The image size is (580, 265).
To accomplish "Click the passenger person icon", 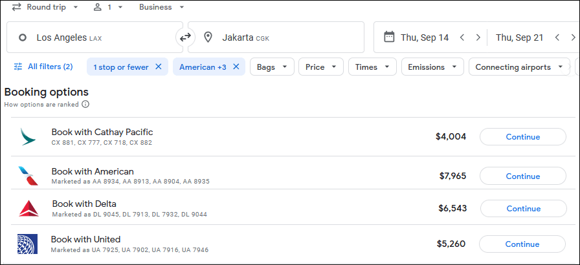I will 98,7.
